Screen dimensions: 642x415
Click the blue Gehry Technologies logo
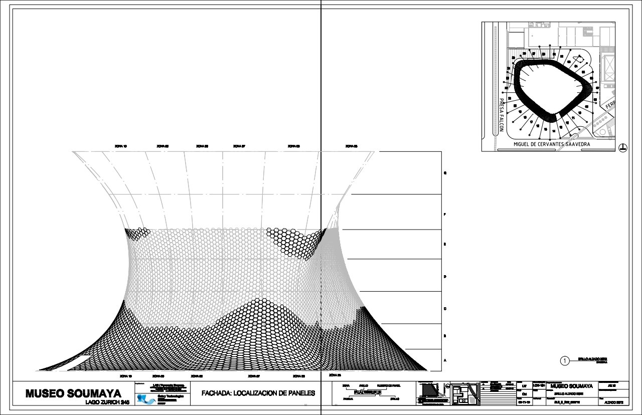(x=146, y=398)
